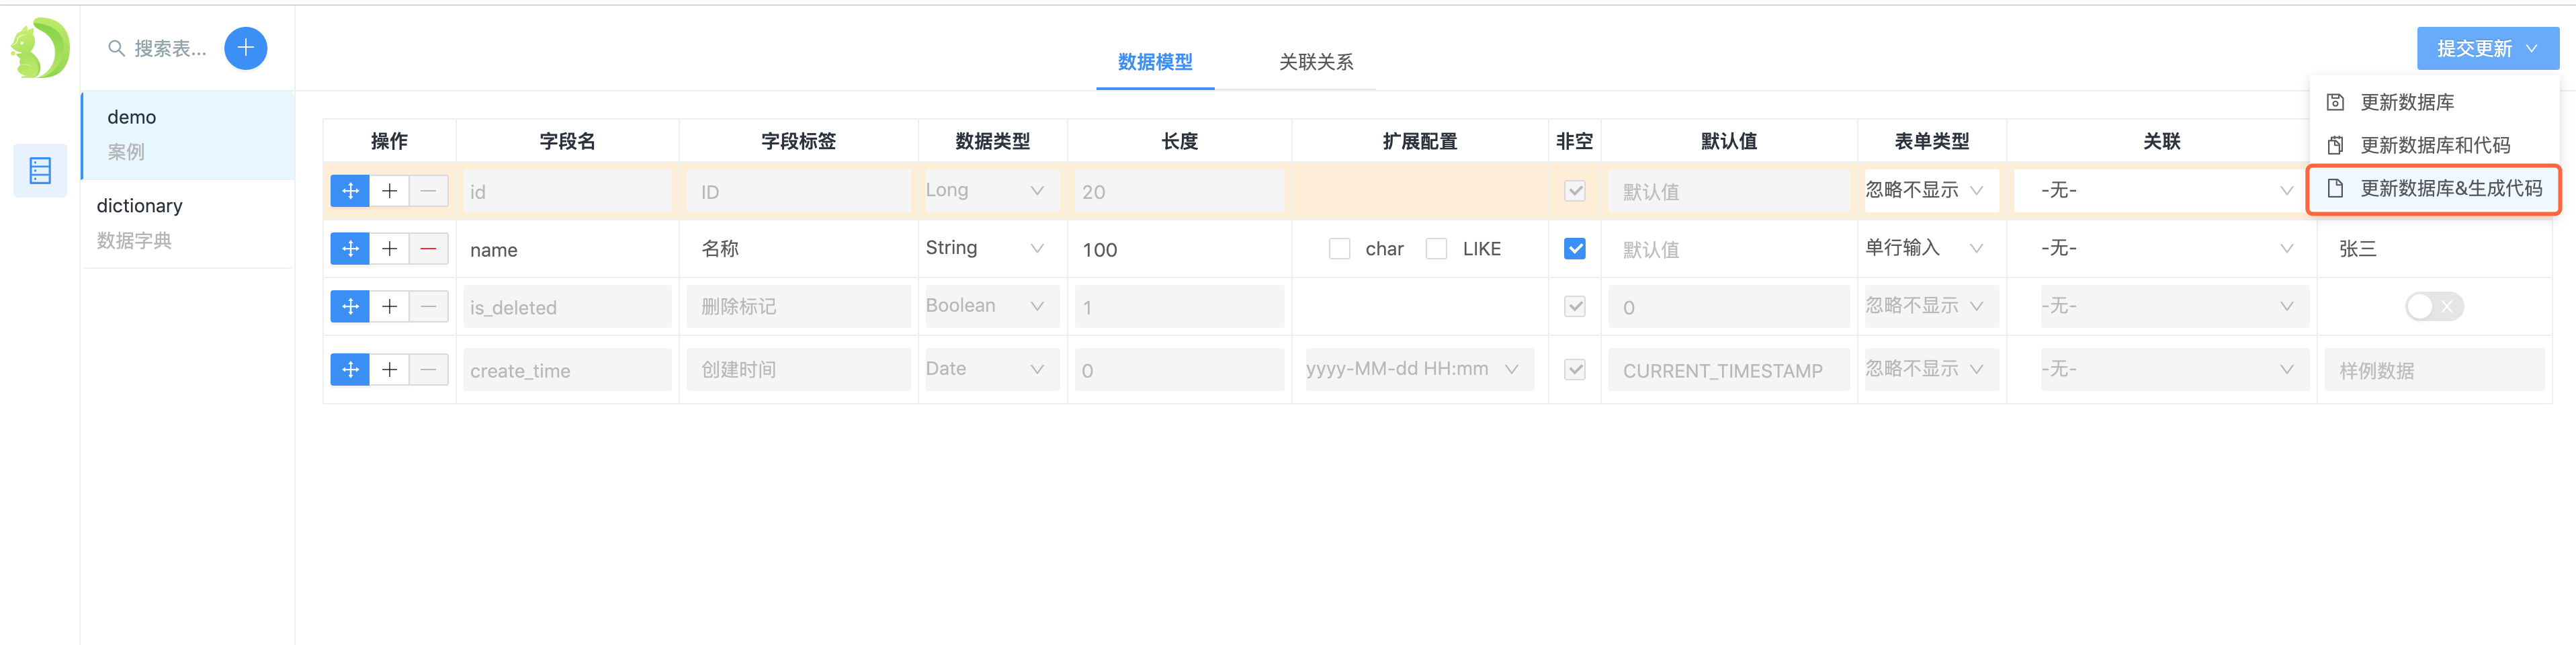
Task: Click the 样例数据 input in the create_time row
Action: click(2434, 370)
